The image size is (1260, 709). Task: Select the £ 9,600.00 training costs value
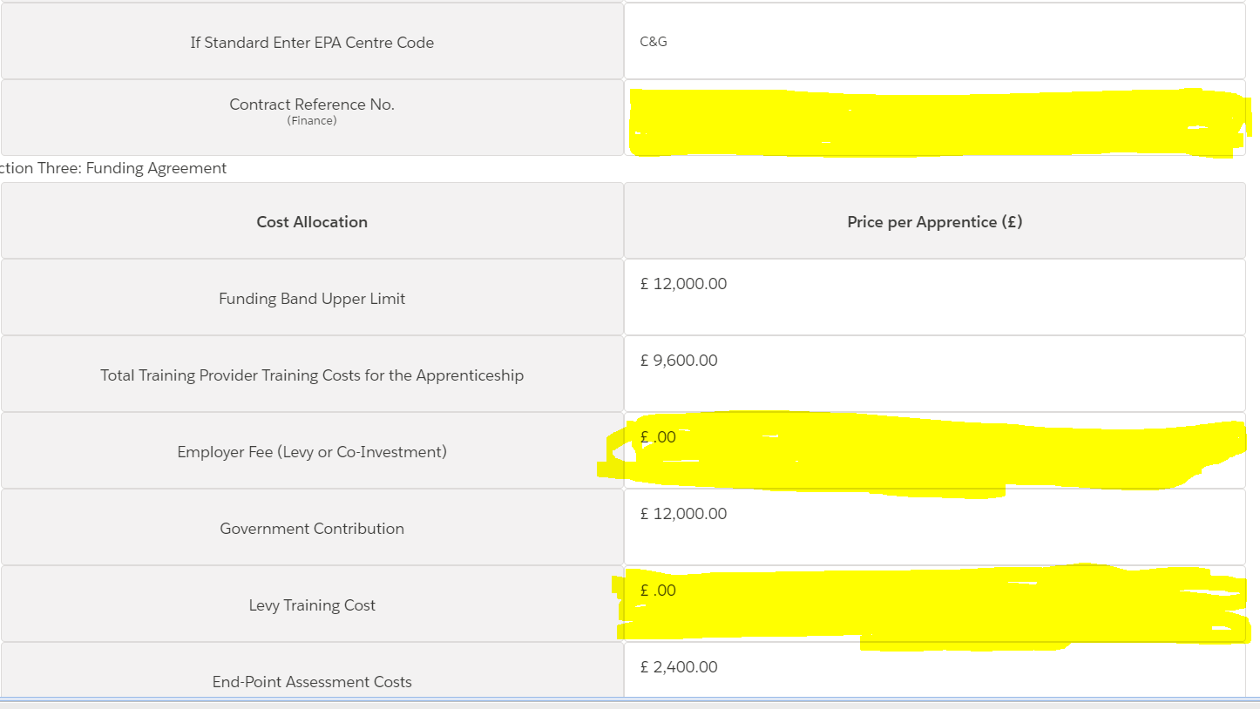click(x=679, y=361)
